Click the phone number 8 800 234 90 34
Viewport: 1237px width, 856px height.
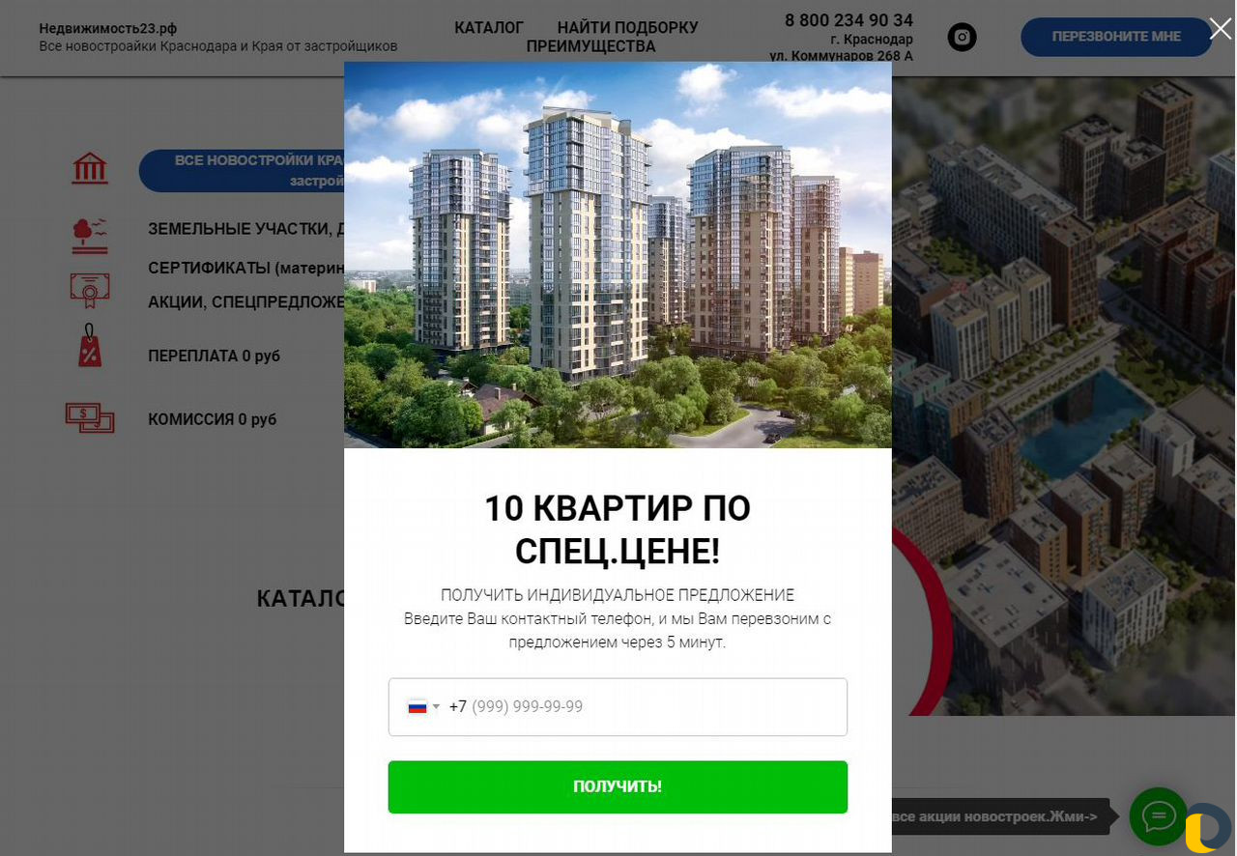pyautogui.click(x=849, y=20)
